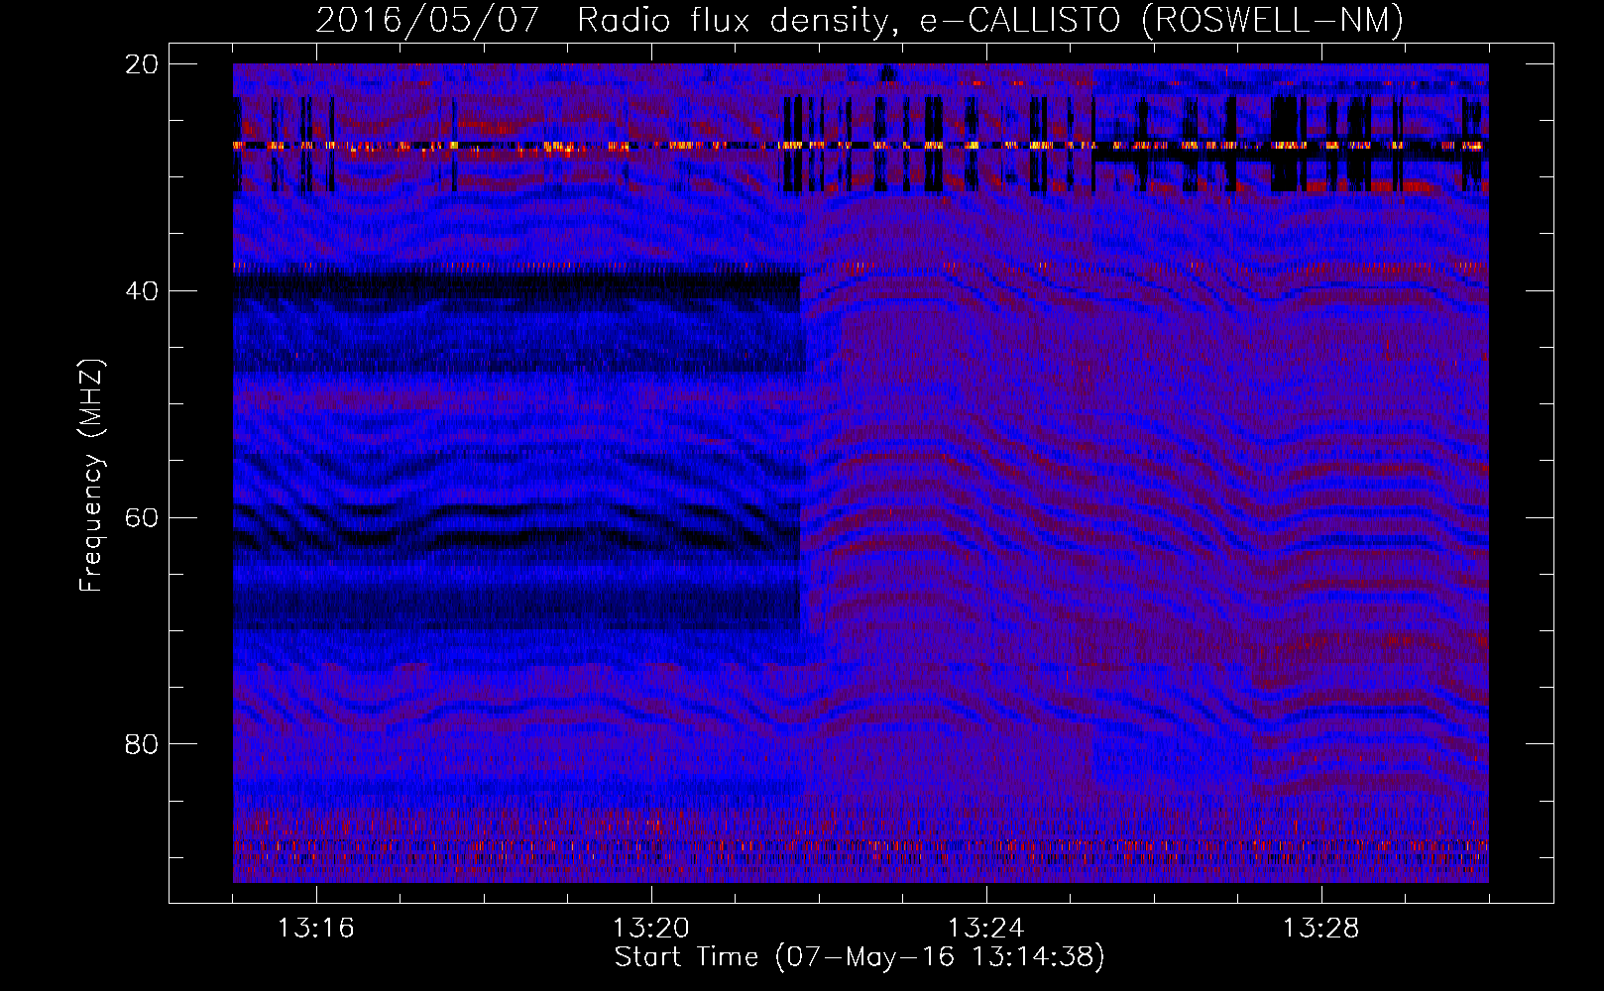Click the 60 frequency tick label
Screen dimensions: 1604x991
click(x=142, y=518)
